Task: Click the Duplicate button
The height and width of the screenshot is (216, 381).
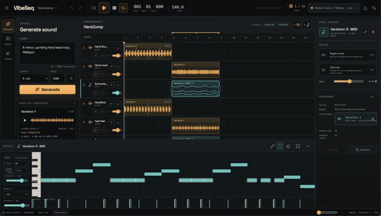Action: coord(363,150)
